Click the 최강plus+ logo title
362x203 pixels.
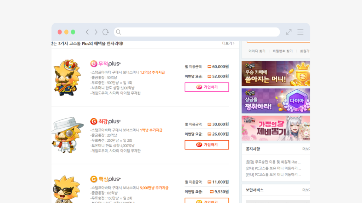click(x=105, y=121)
